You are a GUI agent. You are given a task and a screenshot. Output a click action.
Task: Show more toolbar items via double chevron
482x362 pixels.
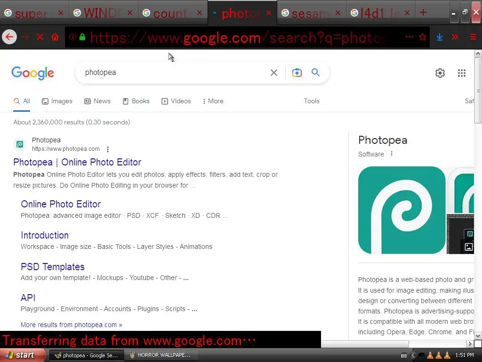click(x=455, y=37)
